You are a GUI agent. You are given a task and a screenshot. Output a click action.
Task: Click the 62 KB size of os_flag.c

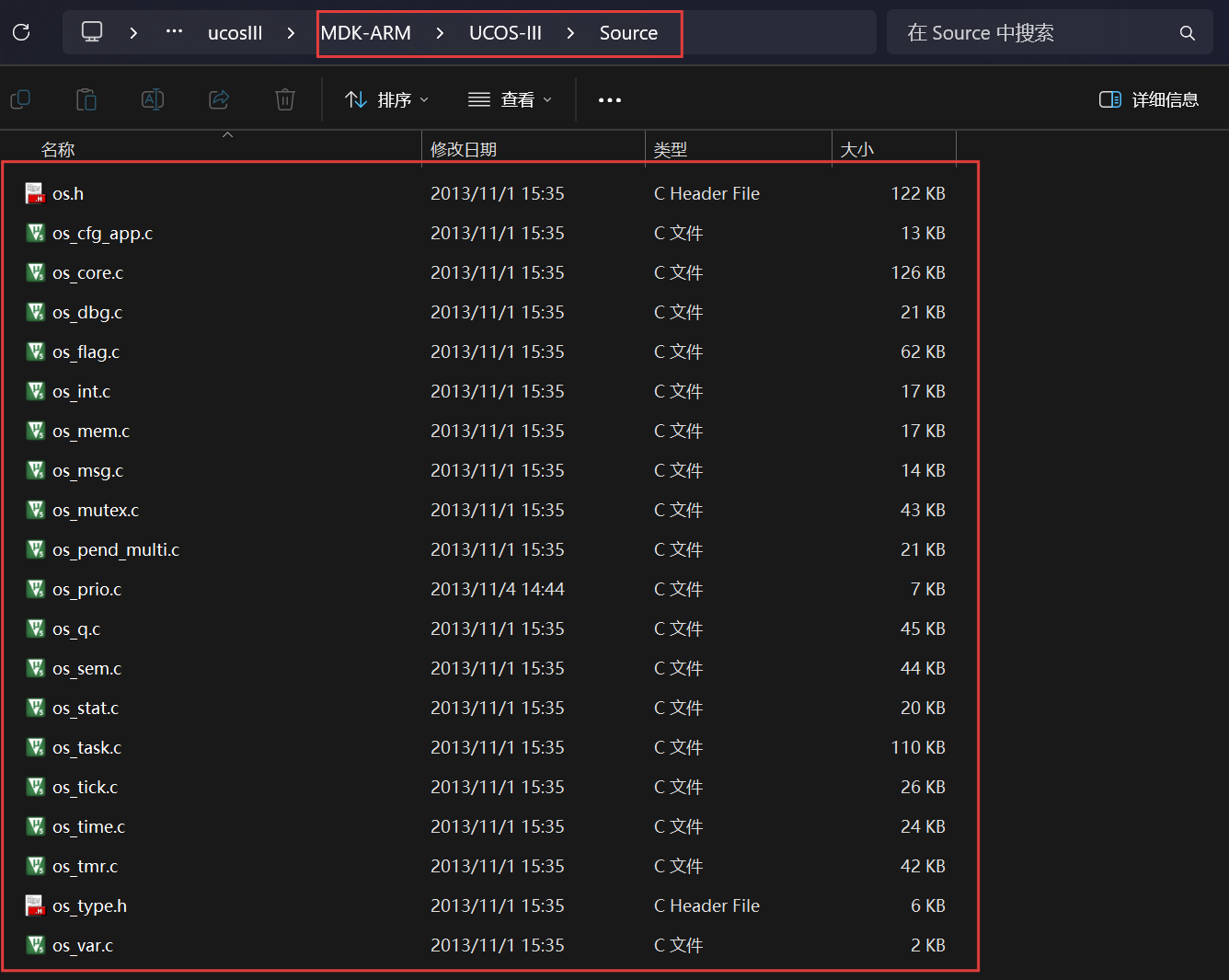click(923, 352)
